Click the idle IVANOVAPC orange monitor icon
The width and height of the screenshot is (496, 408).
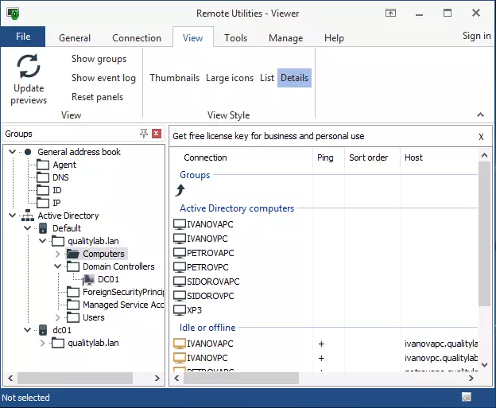point(180,344)
